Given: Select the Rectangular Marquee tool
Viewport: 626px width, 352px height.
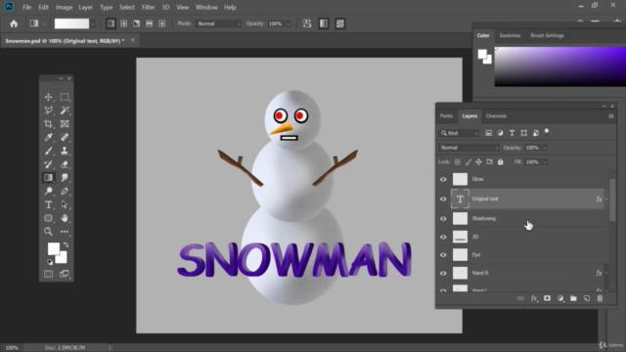Looking at the screenshot, I should coord(65,97).
